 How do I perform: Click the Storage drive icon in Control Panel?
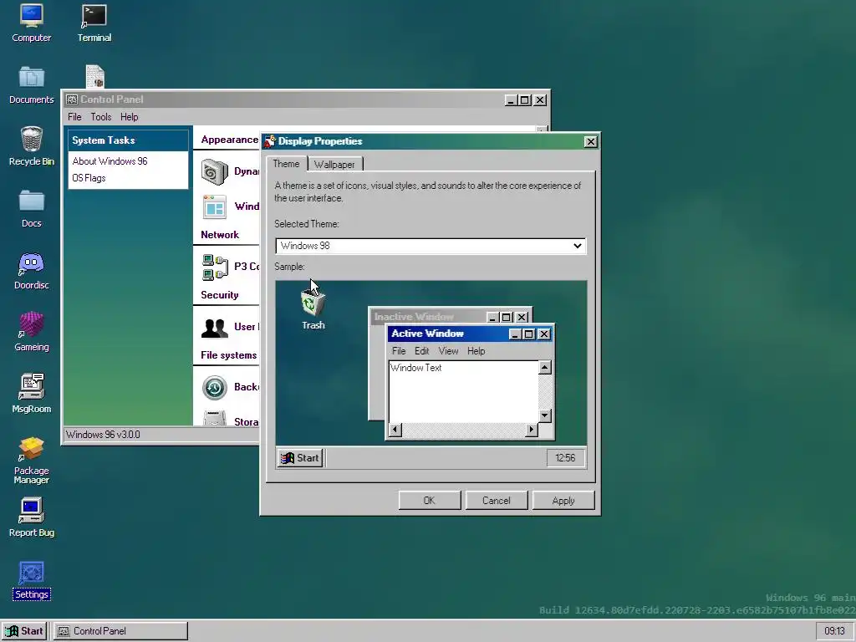click(x=215, y=419)
